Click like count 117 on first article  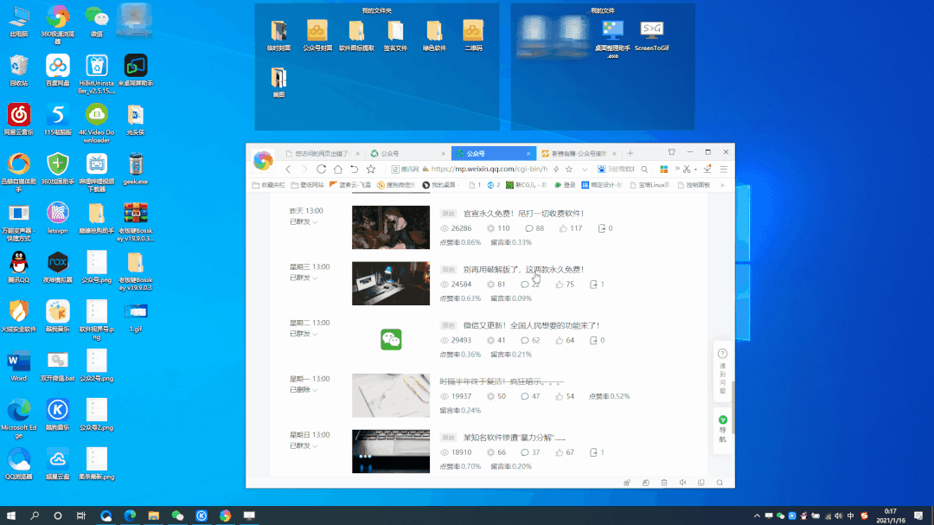coord(571,228)
